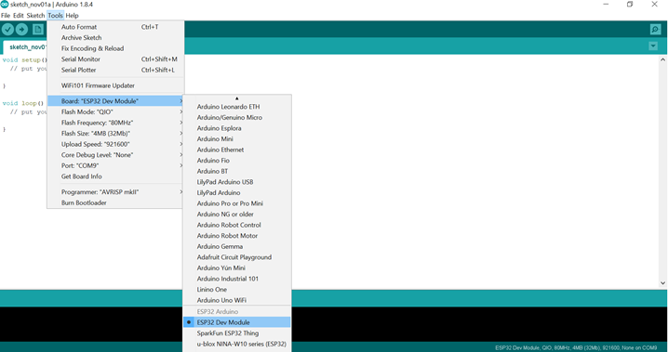Select Arduino Pro or Pro Mini board
Image resolution: width=668 pixels, height=352 pixels.
coord(237,203)
